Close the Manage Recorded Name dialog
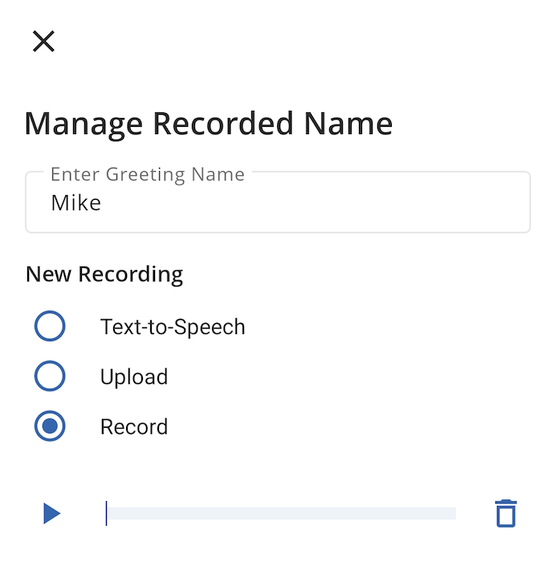This screenshot has width=554, height=570. point(43,41)
